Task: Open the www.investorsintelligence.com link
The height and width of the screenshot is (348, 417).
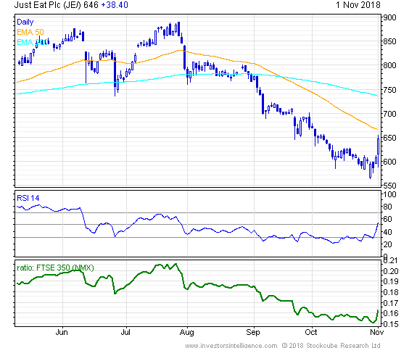Action: point(231,345)
